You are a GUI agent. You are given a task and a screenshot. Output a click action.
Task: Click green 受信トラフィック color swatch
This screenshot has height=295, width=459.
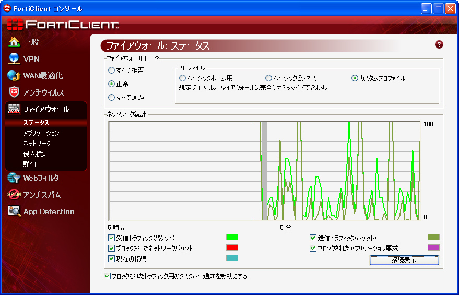(232, 237)
